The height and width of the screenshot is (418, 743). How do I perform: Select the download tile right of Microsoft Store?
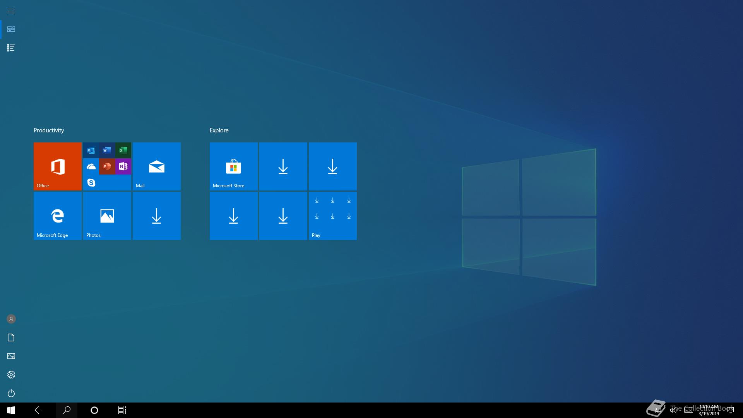283,166
